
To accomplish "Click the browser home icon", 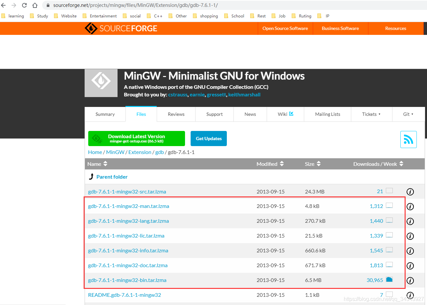I will (35, 5).
